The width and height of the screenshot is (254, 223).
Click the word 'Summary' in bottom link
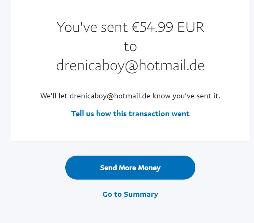point(141,194)
